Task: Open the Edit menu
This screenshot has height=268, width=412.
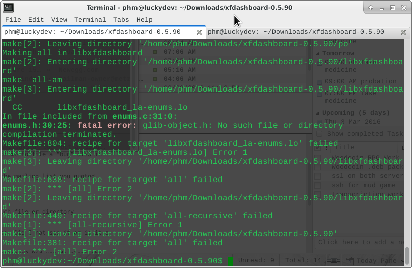Action: coord(36,20)
